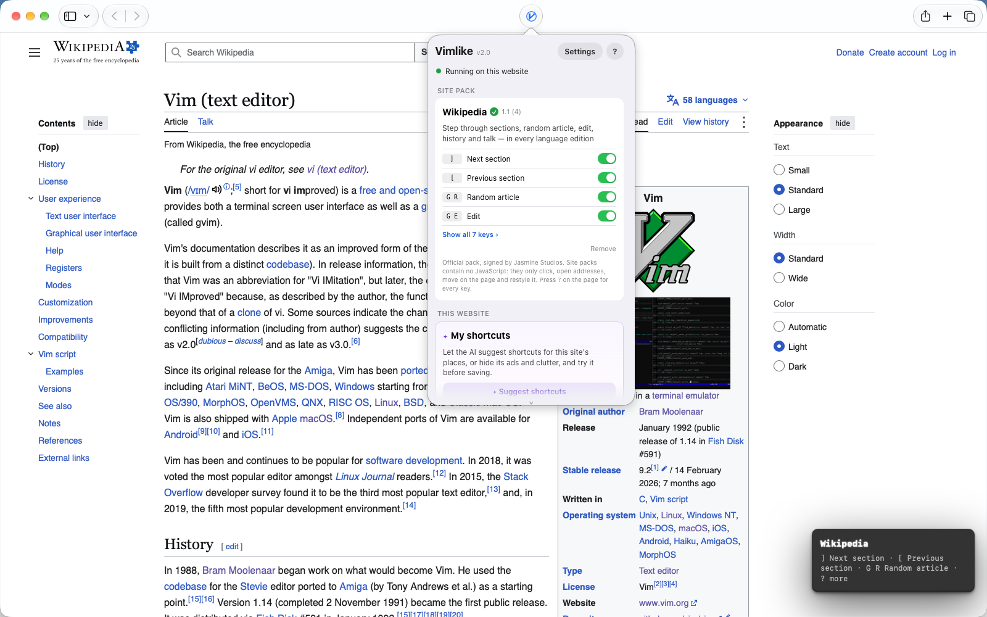Disable the Edit shortcut switch
The height and width of the screenshot is (617, 987).
click(x=607, y=216)
